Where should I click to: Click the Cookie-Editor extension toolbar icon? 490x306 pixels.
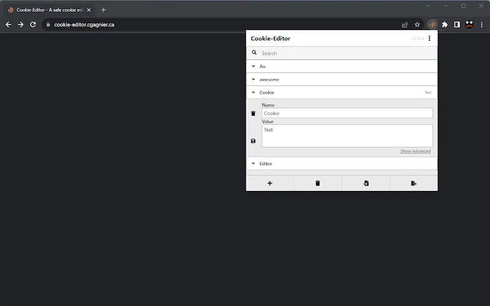pos(432,24)
